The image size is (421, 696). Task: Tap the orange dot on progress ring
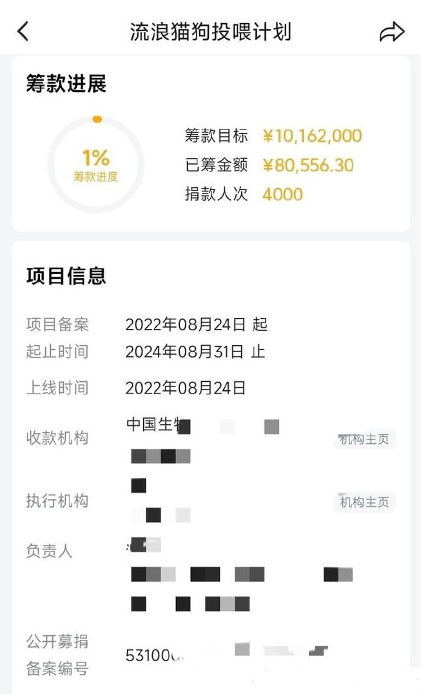tap(97, 119)
